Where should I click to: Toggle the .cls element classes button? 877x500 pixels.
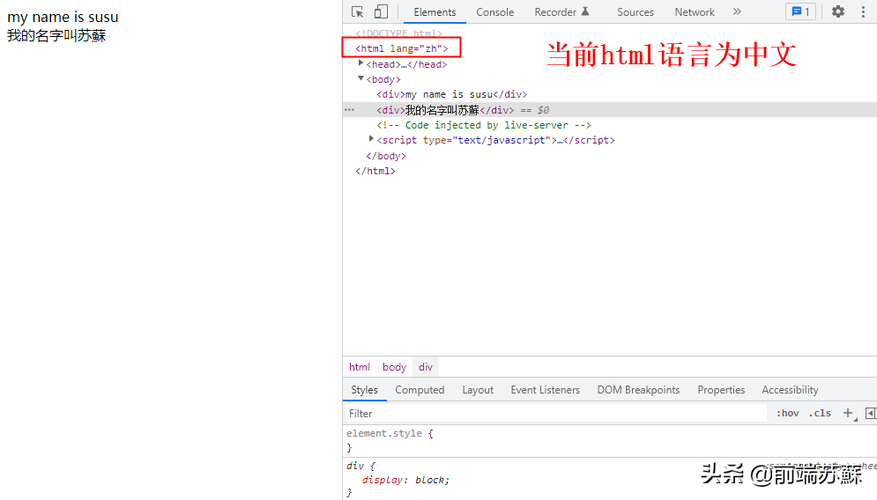pos(820,414)
